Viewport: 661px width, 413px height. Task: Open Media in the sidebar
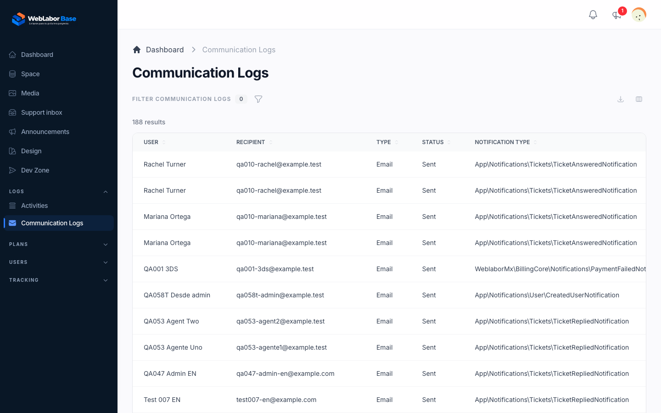tap(59, 93)
